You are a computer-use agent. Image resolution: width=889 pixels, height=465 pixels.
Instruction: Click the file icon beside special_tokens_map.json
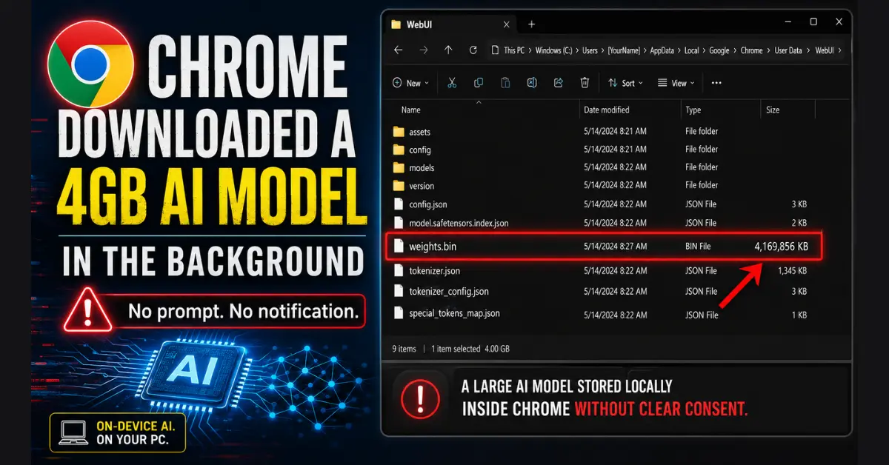click(399, 314)
